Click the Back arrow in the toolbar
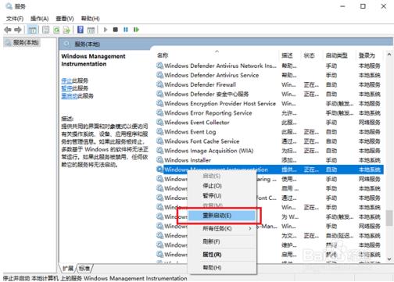The width and height of the screenshot is (394, 282). click(x=8, y=30)
